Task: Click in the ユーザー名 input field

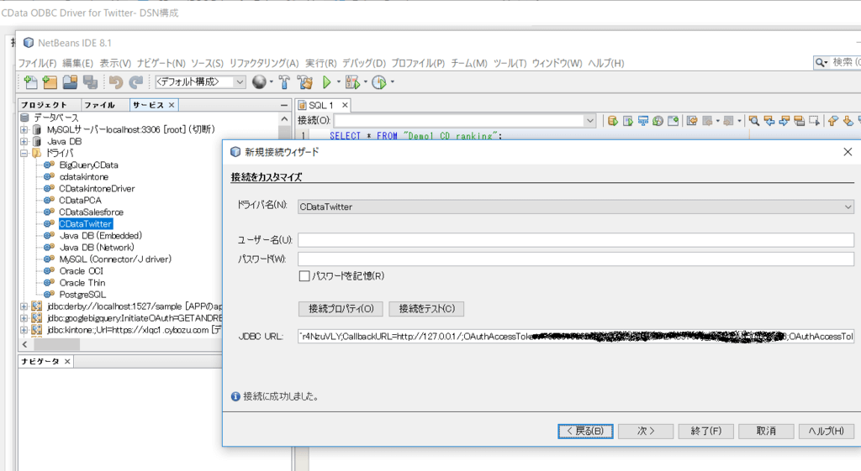Action: pos(575,240)
